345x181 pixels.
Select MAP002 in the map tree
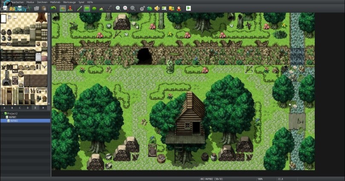click(14, 121)
